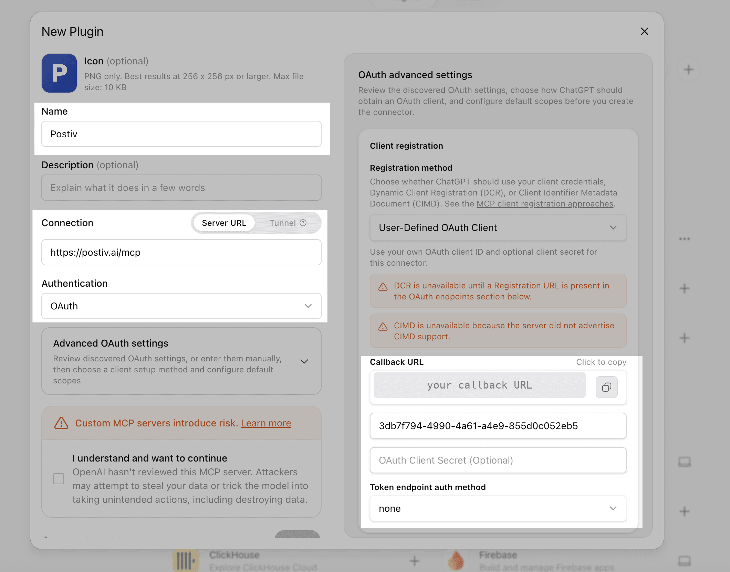
Task: Open the Token endpoint auth method dropdown
Action: click(498, 508)
